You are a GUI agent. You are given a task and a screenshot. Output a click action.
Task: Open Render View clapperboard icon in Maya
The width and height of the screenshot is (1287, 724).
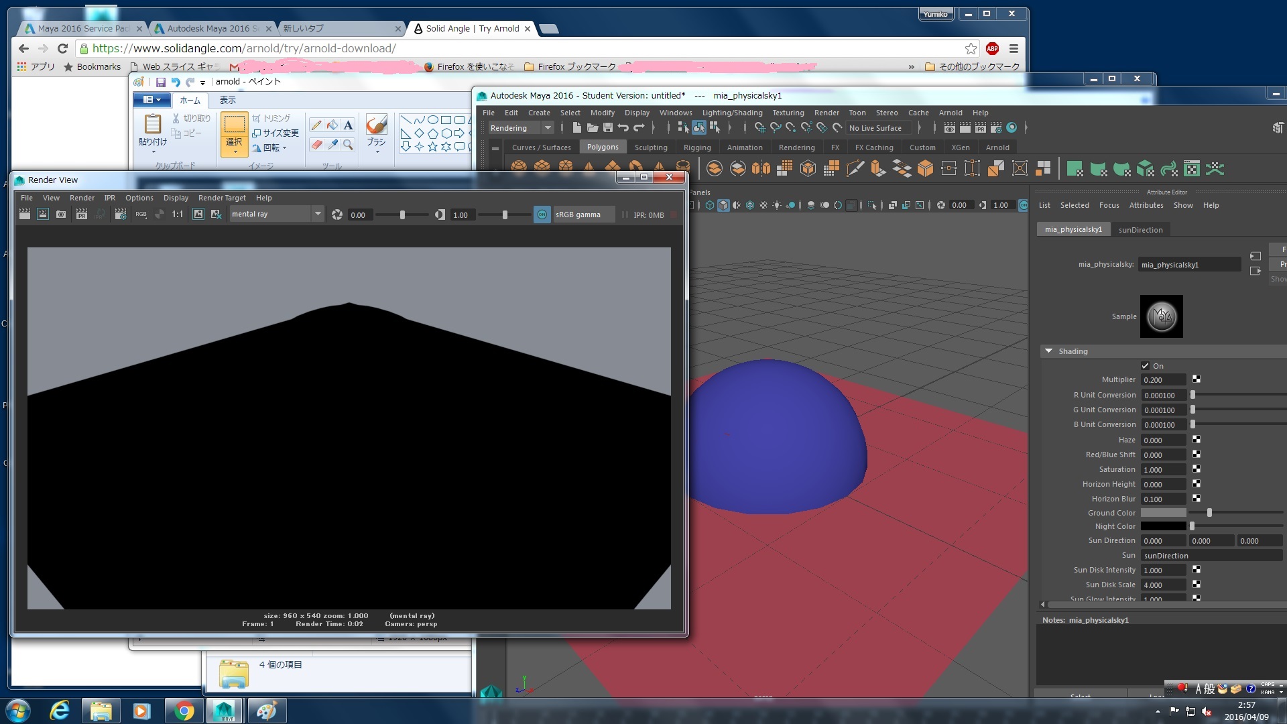click(x=950, y=127)
